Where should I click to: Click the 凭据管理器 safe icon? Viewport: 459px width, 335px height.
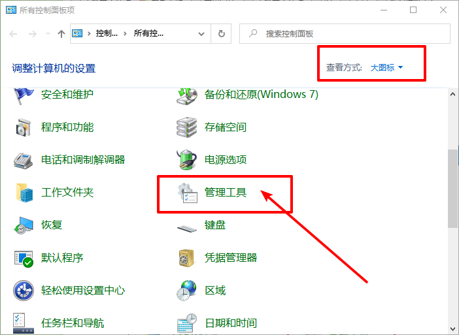point(187,258)
